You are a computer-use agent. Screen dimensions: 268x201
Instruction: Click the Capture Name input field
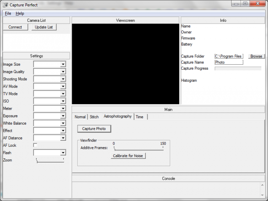click(229, 62)
